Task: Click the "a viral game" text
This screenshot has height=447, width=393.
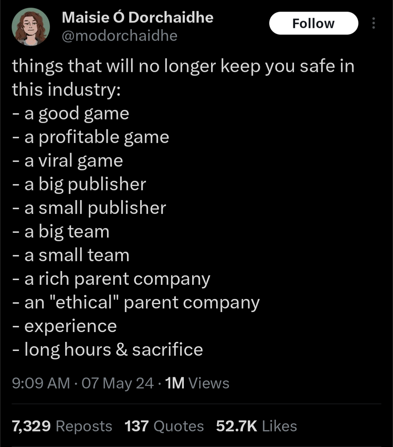Action: pos(74,161)
